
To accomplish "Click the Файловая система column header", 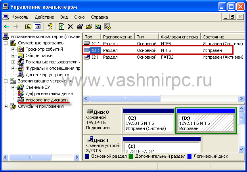I will [180, 37].
